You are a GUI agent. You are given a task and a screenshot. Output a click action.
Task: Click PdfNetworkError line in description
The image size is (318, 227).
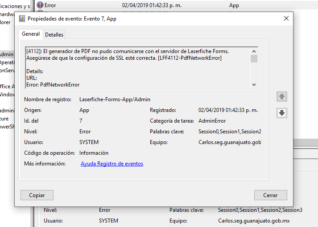click(53, 85)
